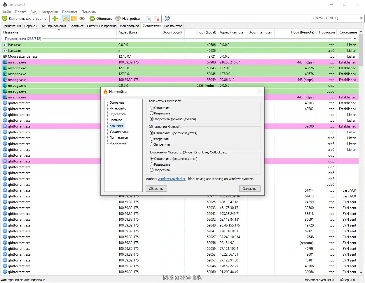Select Разрешить under Приложения Microsoft
The image size is (365, 283).
pyautogui.click(x=160, y=165)
